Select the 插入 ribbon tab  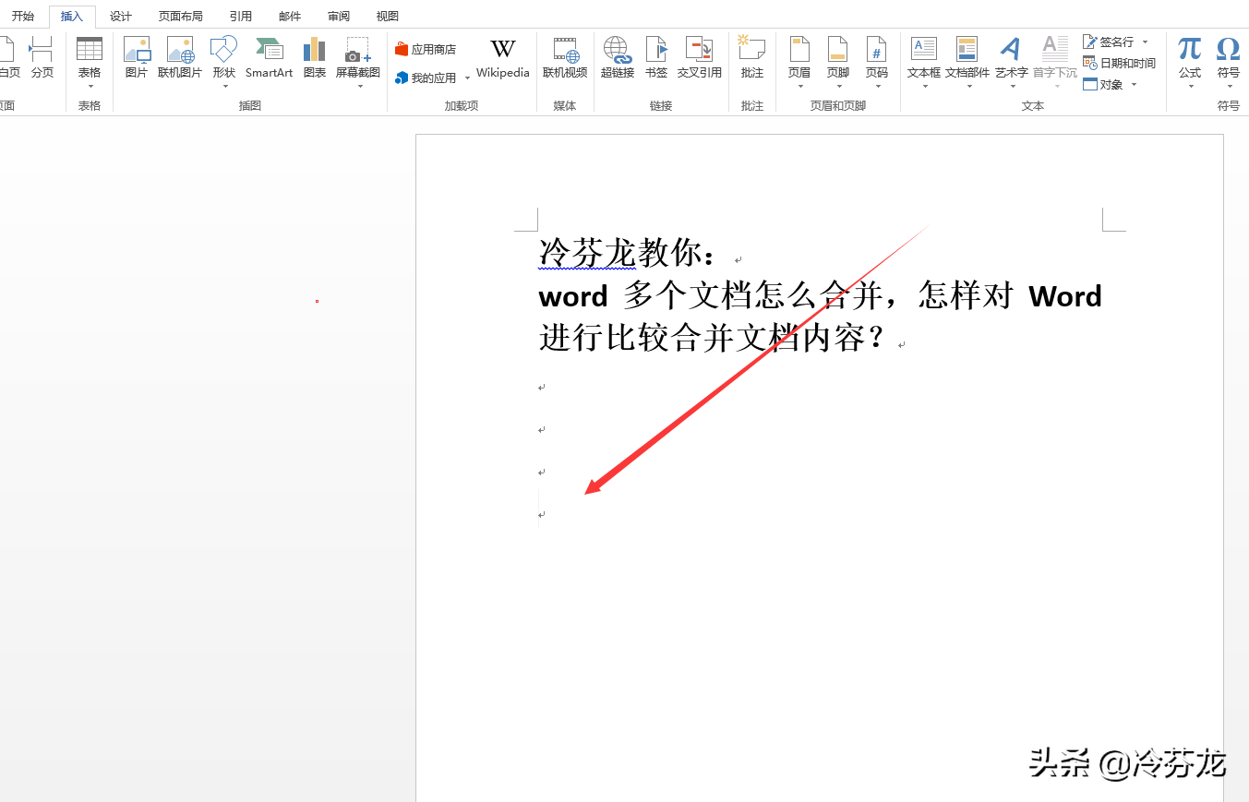72,17
